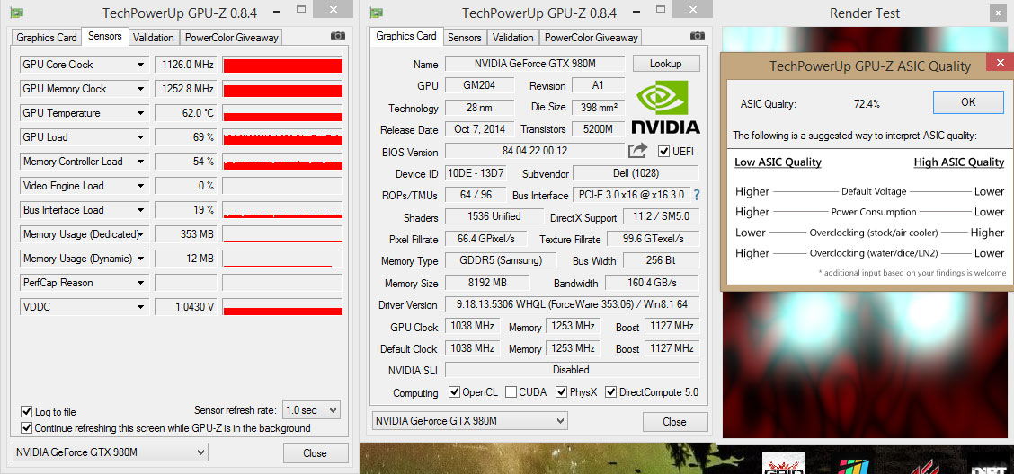Open Bus Interface Load sensor dropdown
This screenshot has width=1014, height=474.
(140, 210)
